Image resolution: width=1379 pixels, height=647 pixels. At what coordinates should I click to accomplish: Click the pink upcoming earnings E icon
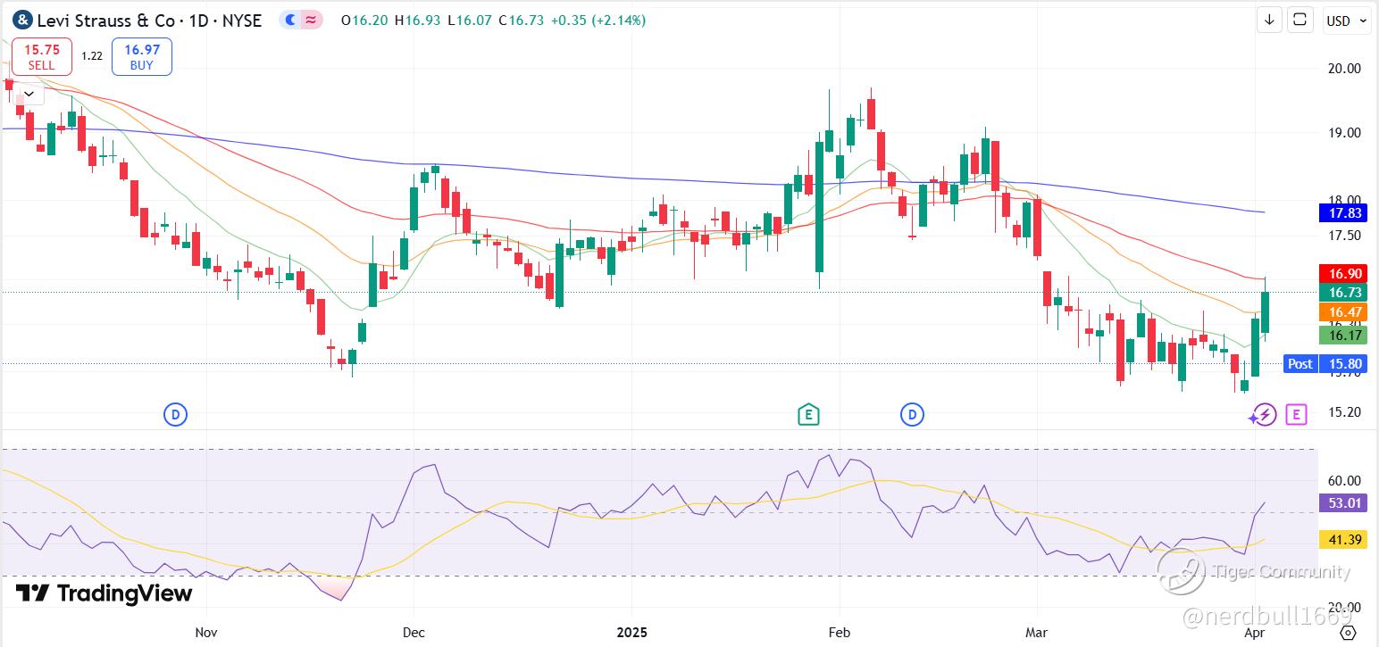[1296, 414]
